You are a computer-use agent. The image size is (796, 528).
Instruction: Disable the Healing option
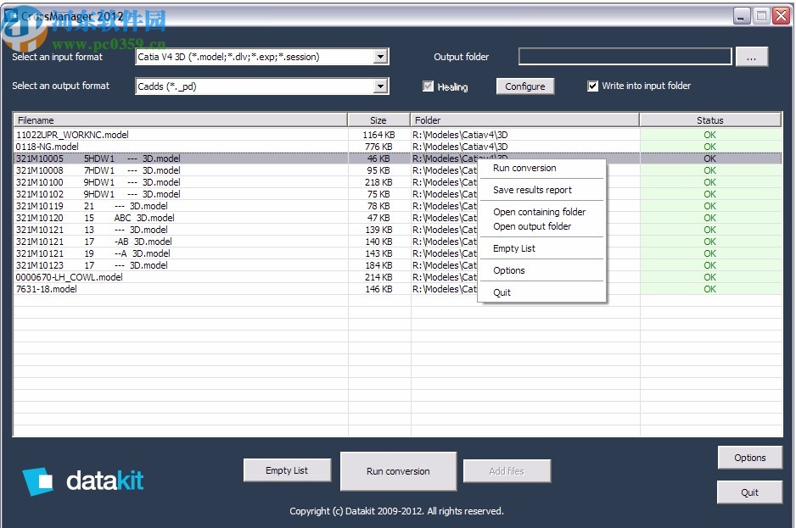pyautogui.click(x=429, y=86)
